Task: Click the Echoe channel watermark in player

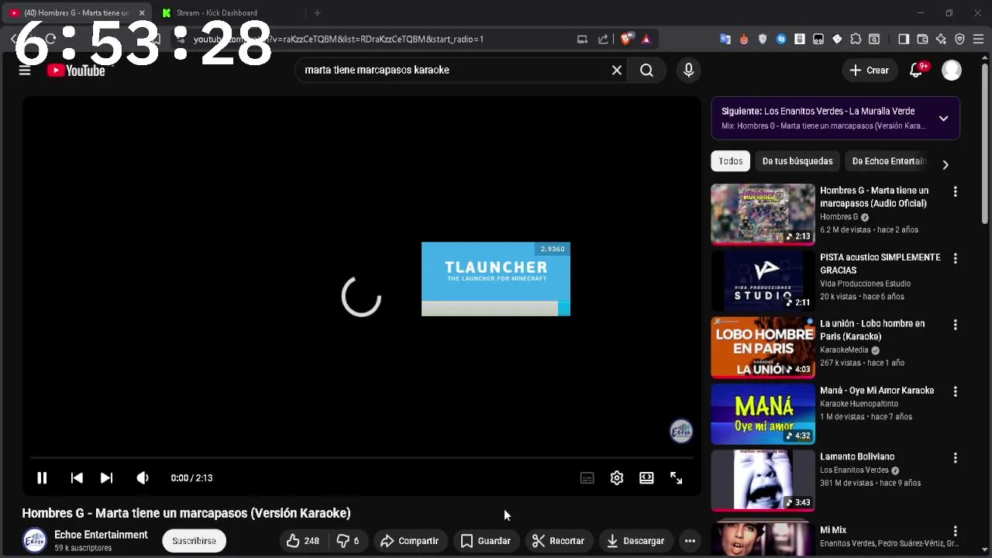Action: pyautogui.click(x=681, y=432)
